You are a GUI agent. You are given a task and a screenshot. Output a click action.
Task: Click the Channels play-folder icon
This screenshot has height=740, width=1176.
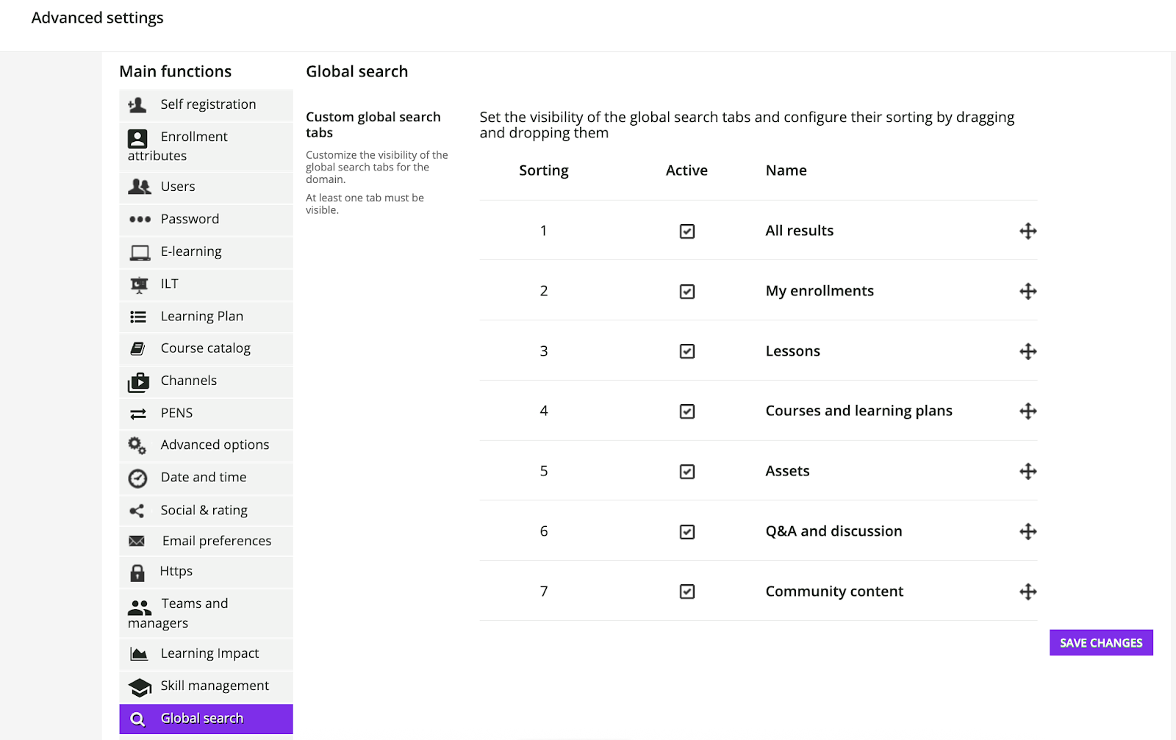coord(138,382)
